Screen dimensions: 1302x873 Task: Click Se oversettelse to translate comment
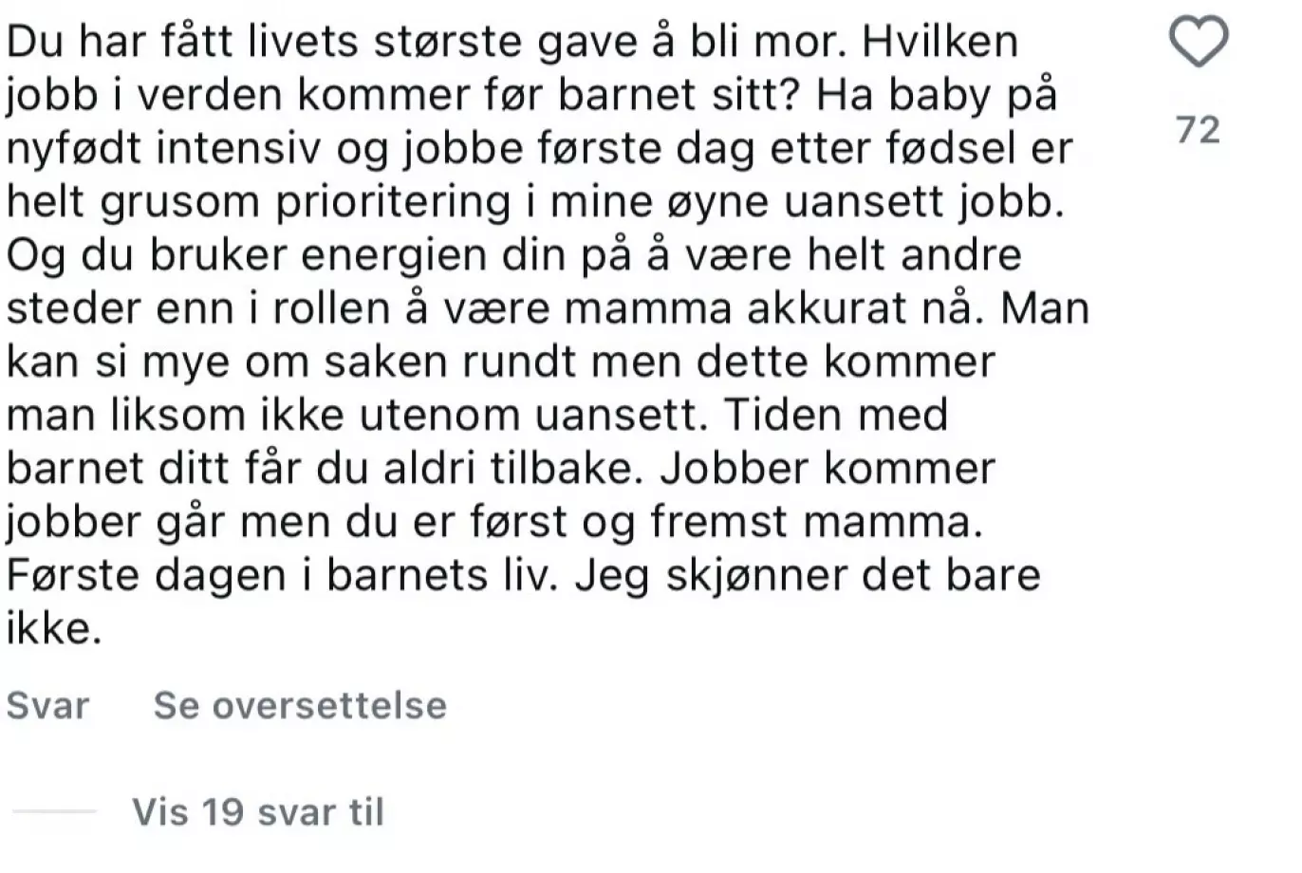pyautogui.click(x=300, y=705)
